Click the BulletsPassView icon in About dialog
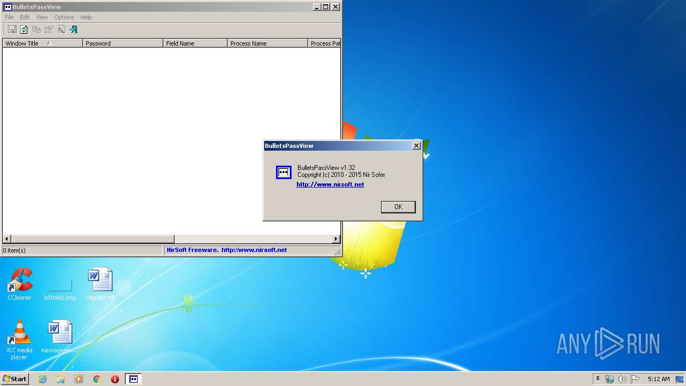686x386 pixels. pos(284,172)
